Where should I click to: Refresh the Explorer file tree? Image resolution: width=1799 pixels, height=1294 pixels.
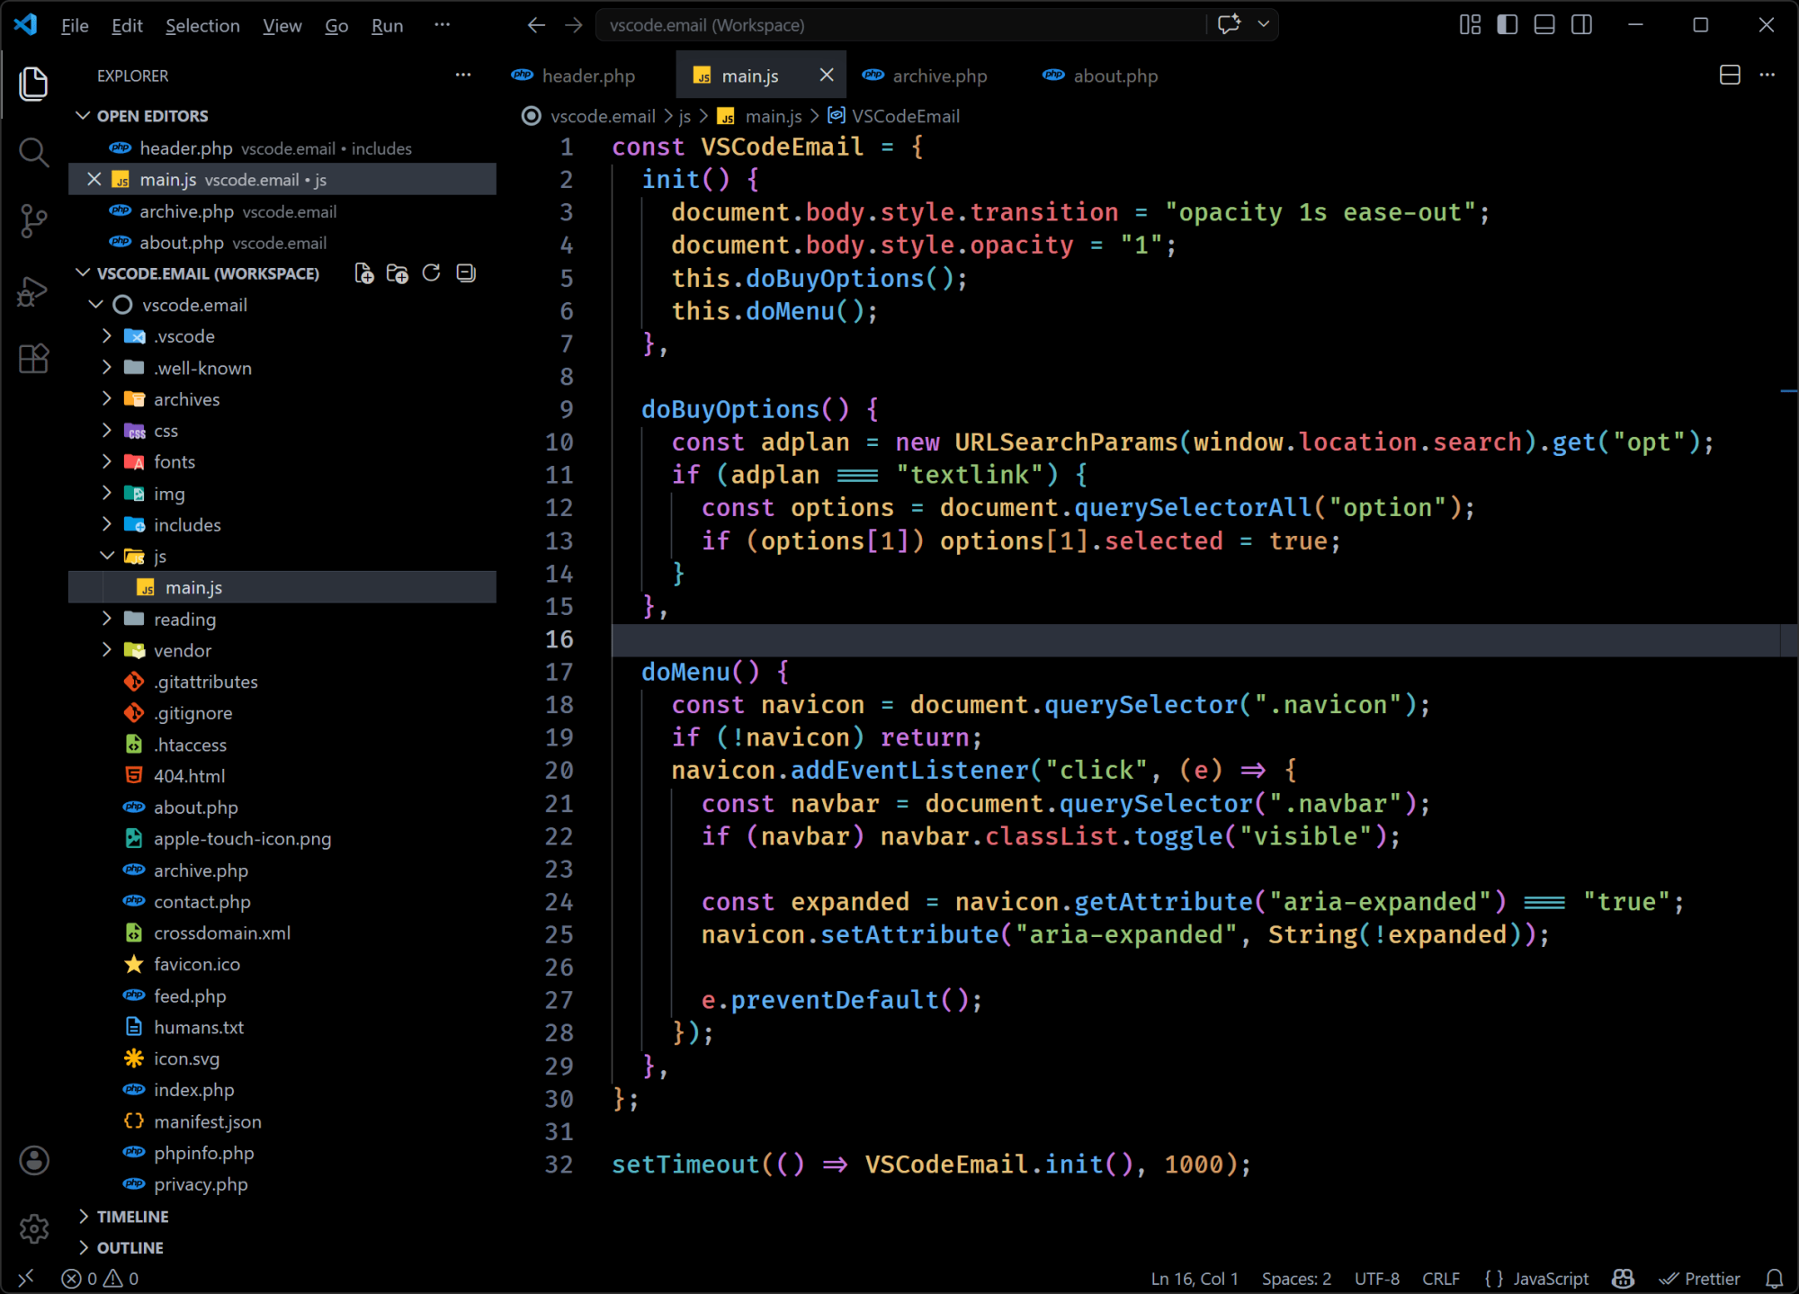tap(431, 272)
